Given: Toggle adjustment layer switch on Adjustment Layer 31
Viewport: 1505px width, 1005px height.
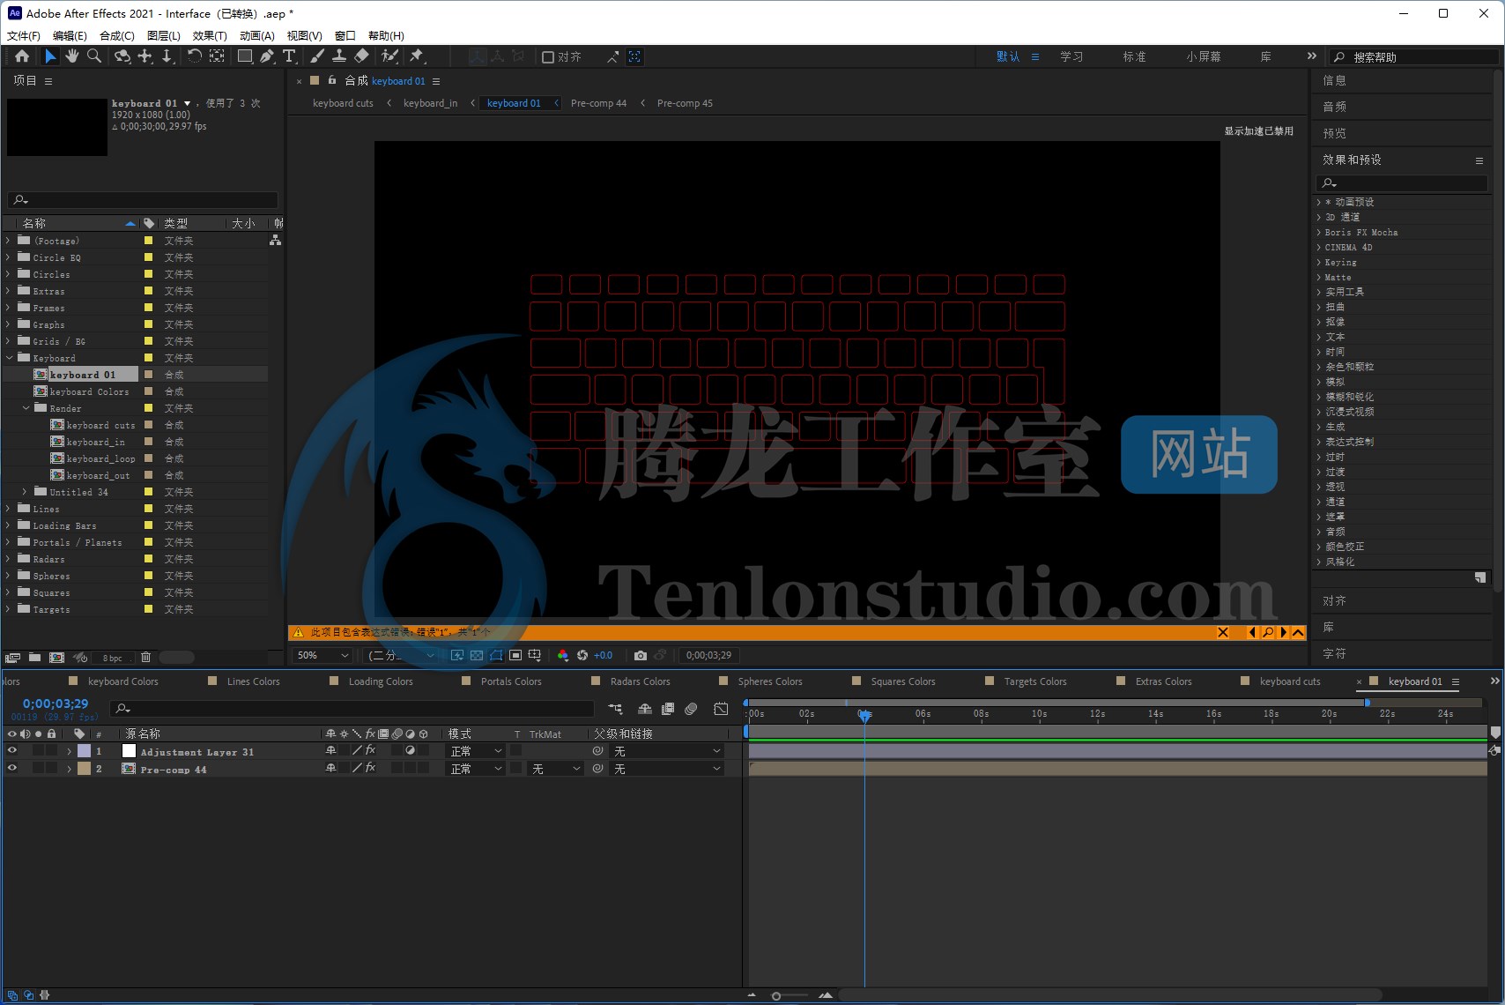Looking at the screenshot, I should (410, 751).
